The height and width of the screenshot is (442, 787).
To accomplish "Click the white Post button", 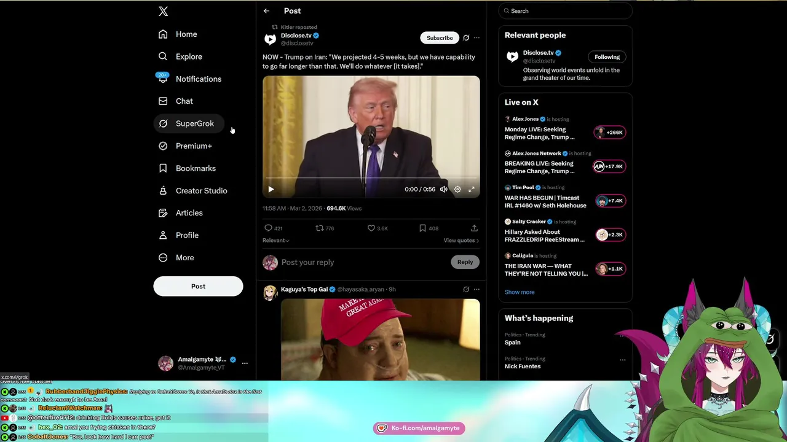I will [198, 286].
